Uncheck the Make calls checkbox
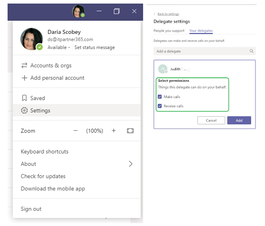 pos(160,97)
